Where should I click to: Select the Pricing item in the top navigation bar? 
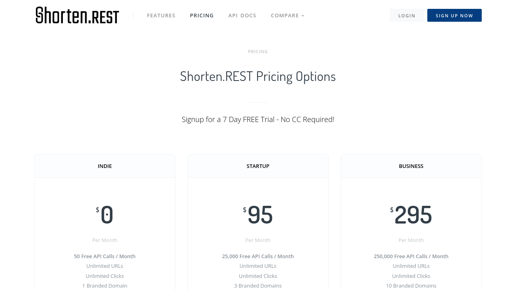coord(202,15)
